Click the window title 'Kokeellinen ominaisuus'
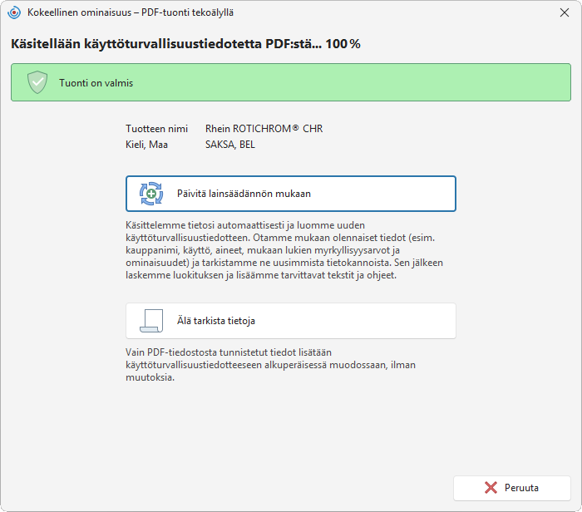The image size is (582, 512). [131, 12]
